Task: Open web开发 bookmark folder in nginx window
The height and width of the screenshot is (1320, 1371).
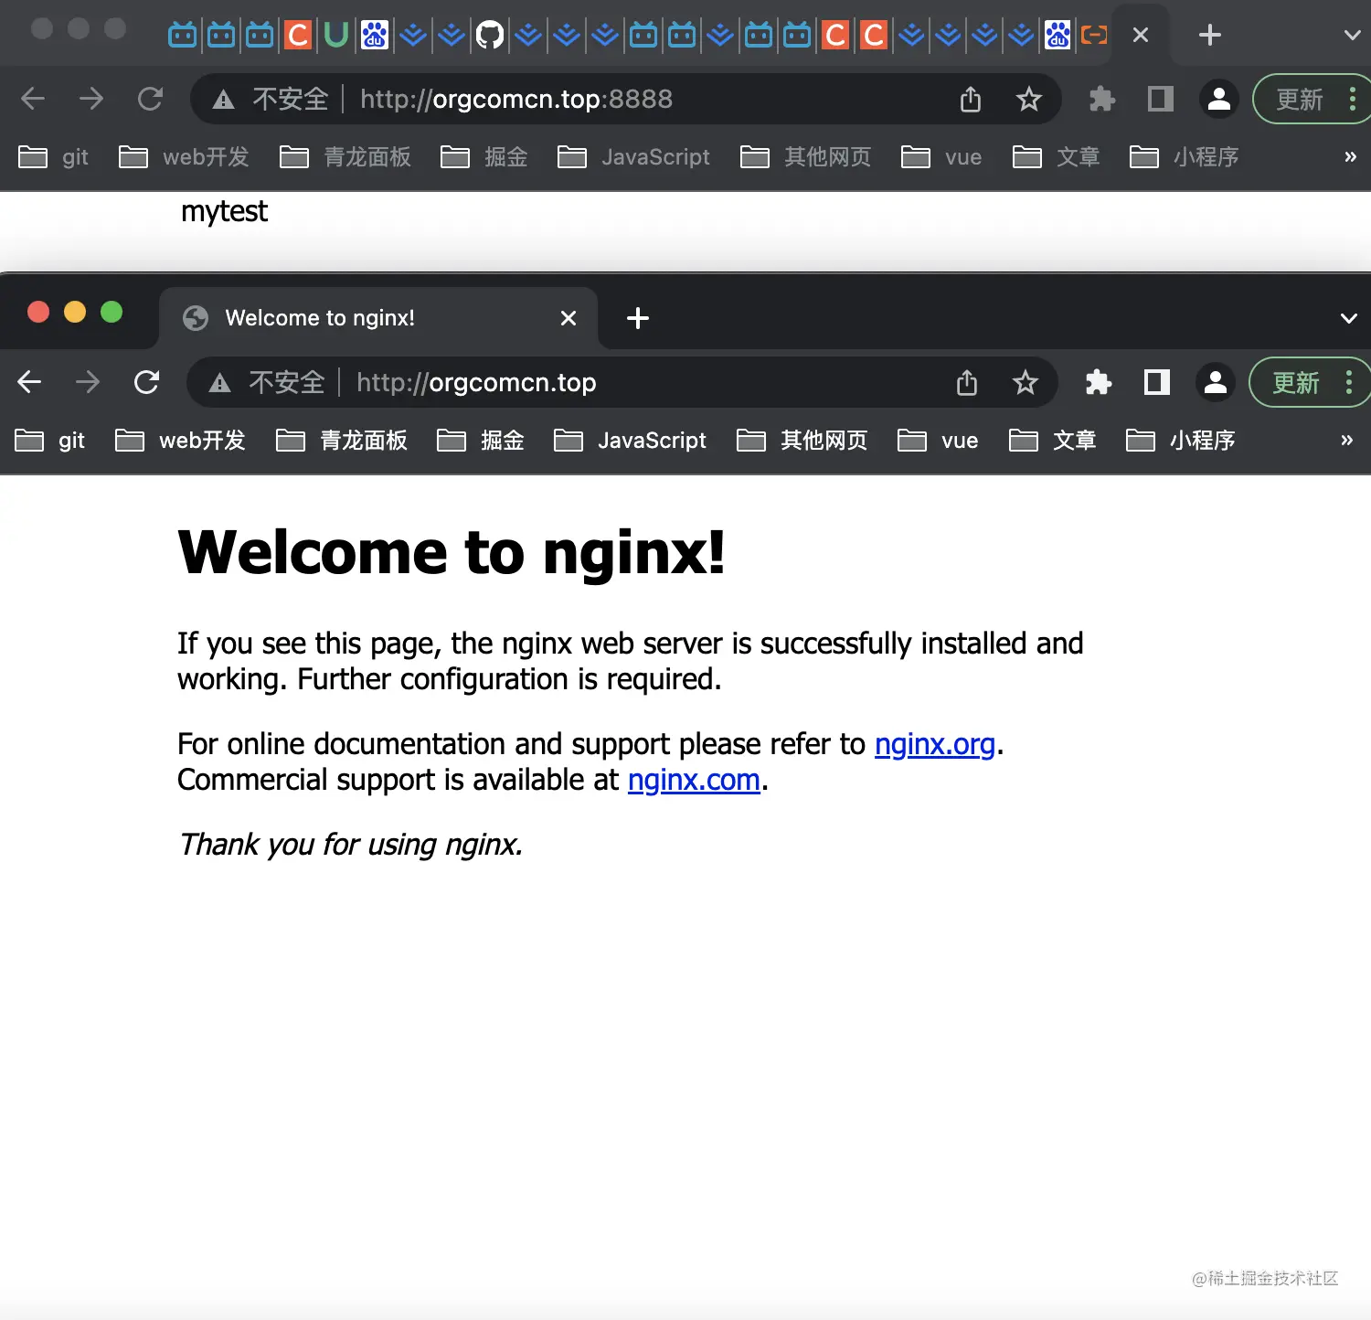Action: pyautogui.click(x=180, y=441)
